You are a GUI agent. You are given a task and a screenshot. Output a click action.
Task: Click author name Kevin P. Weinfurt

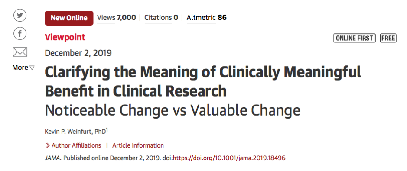(70, 131)
